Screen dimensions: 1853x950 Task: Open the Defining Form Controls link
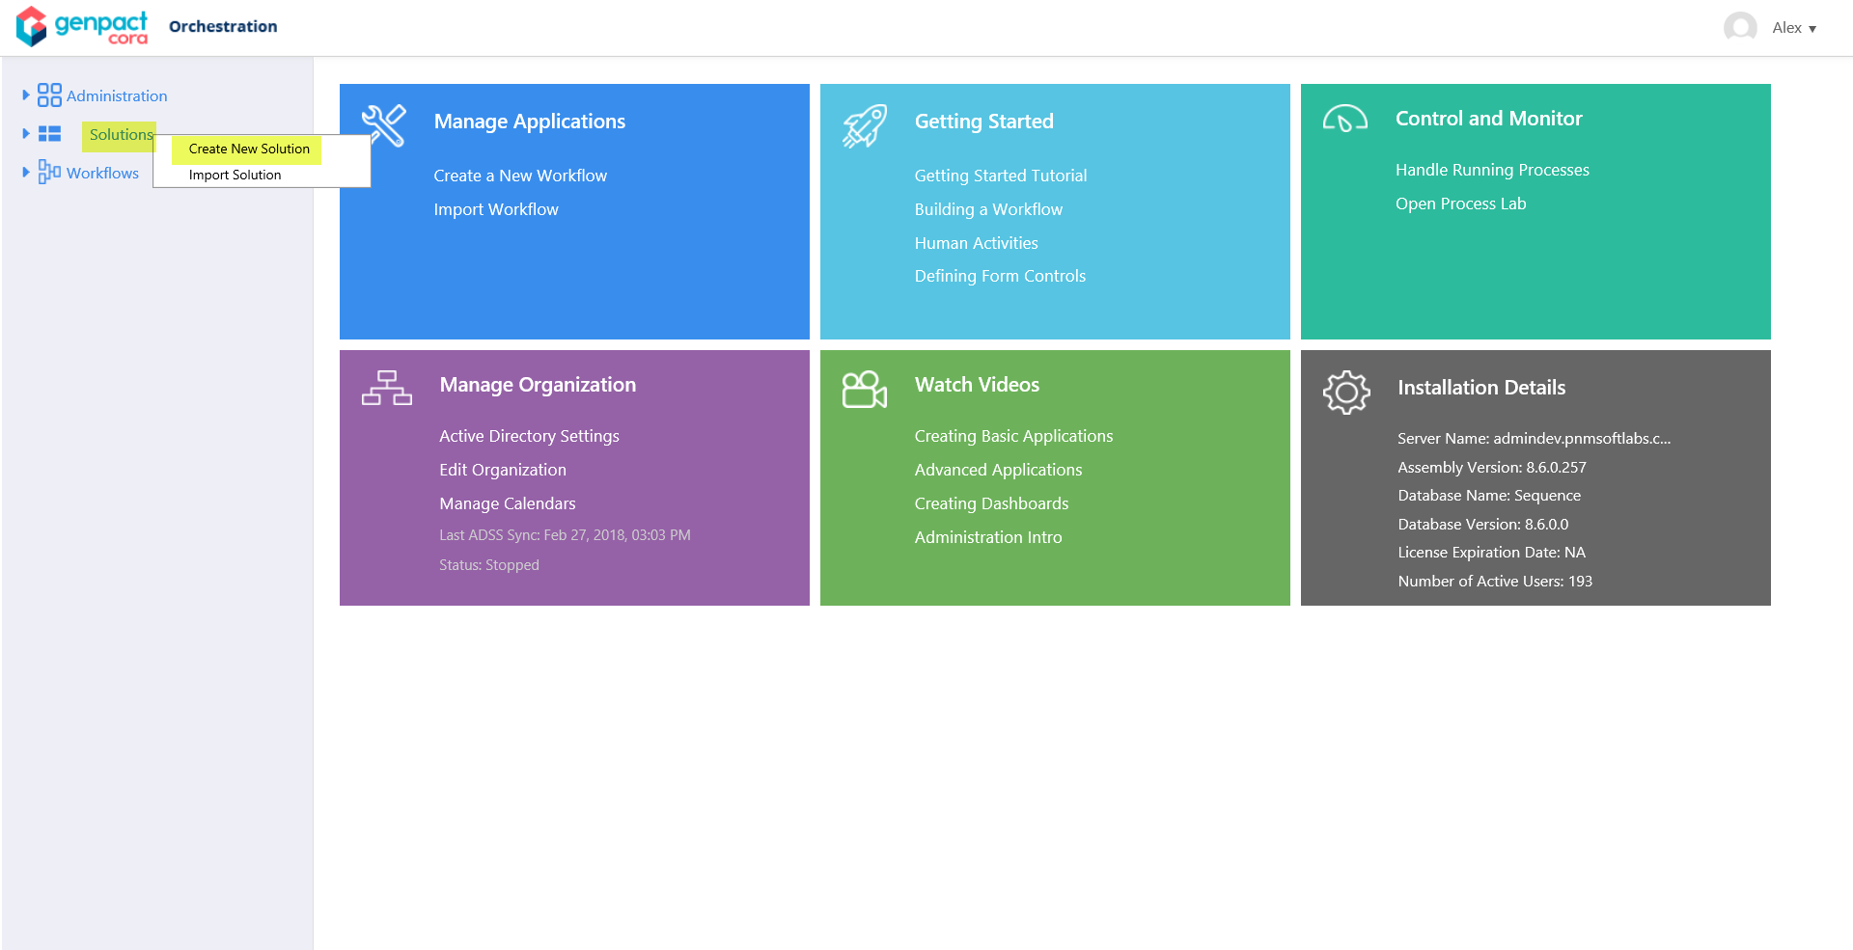coord(1000,276)
